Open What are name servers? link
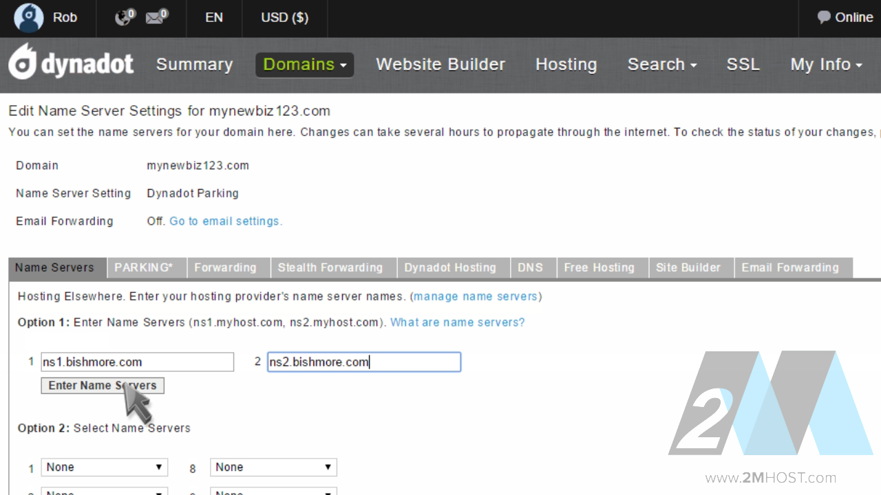This screenshot has width=881, height=495. [x=458, y=322]
